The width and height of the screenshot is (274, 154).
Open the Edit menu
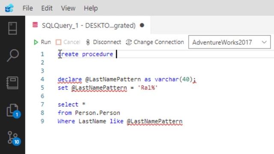coord(47,8)
